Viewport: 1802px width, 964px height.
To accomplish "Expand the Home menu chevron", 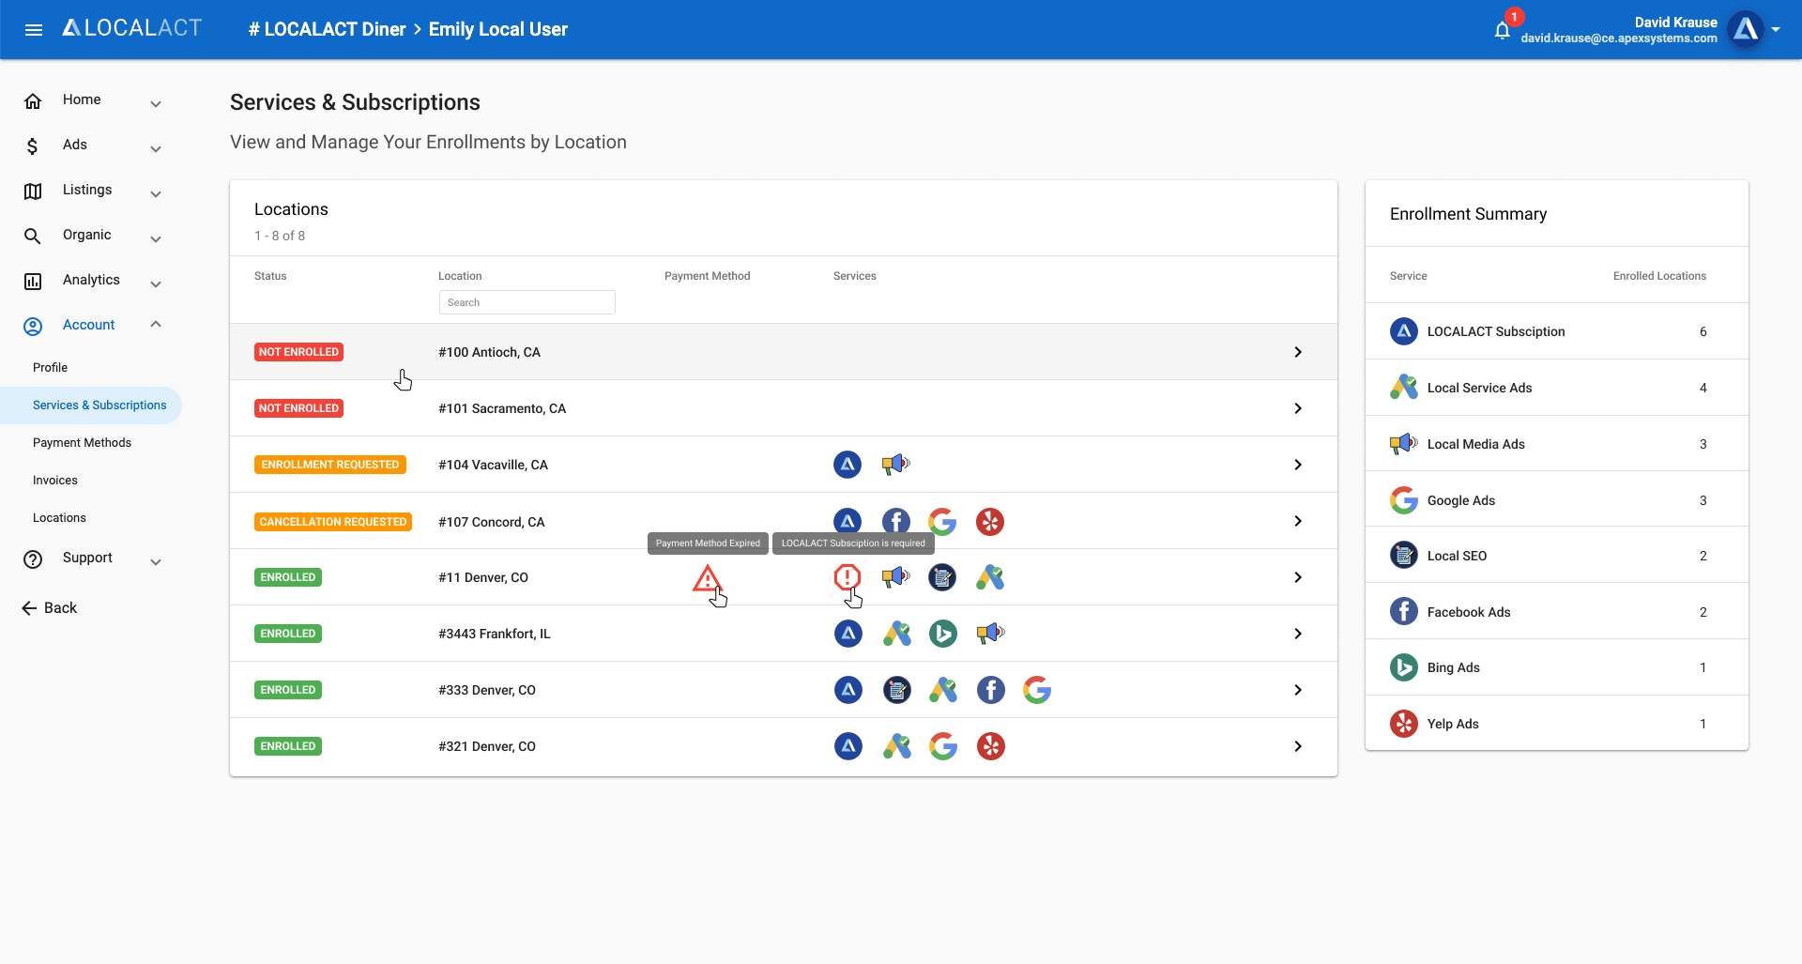I will click(156, 103).
